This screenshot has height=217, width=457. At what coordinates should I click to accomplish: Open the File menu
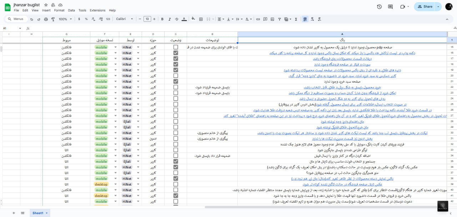coord(16,10)
